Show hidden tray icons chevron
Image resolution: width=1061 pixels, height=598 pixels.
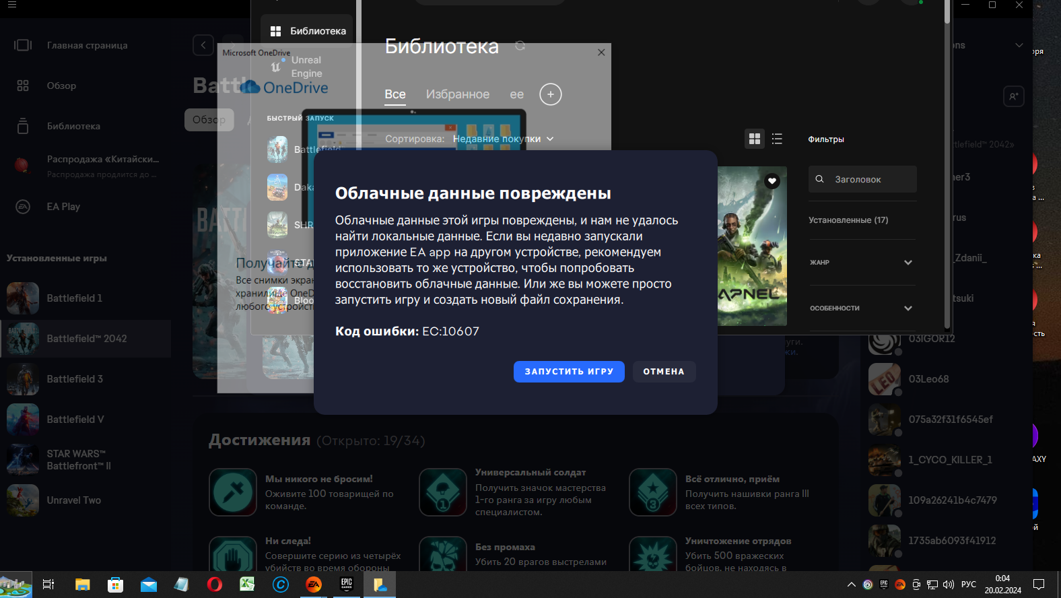coord(852,585)
